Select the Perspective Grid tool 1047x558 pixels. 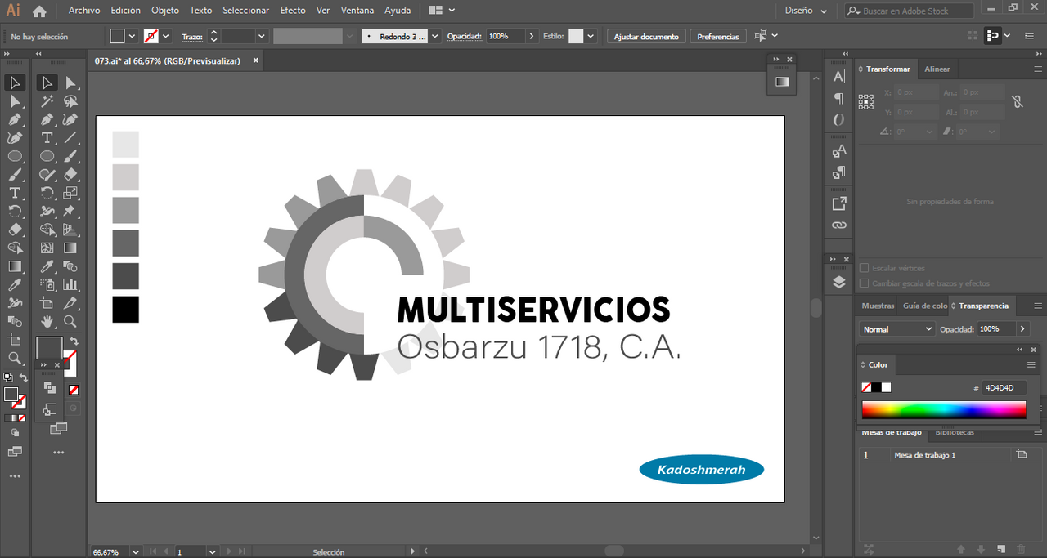pyautogui.click(x=71, y=230)
